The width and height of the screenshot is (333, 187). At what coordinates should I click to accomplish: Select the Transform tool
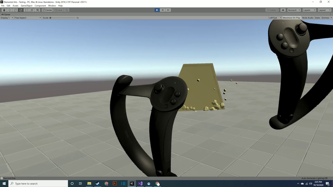point(32,10)
